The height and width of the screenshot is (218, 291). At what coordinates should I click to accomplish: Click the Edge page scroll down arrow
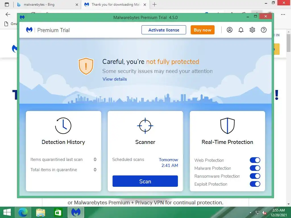(x=289, y=204)
